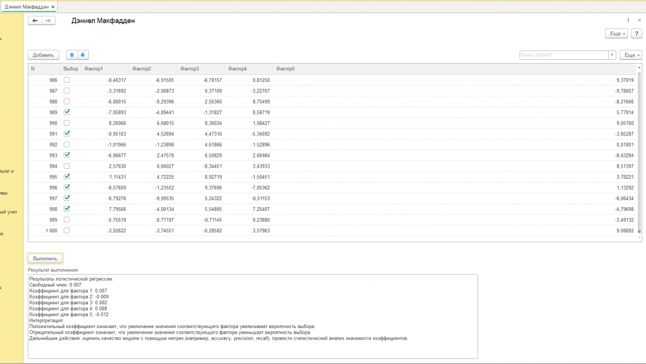Image resolution: width=646 pixels, height=364 pixels.
Task: Go forward with the right arrow button
Action: pos(48,21)
